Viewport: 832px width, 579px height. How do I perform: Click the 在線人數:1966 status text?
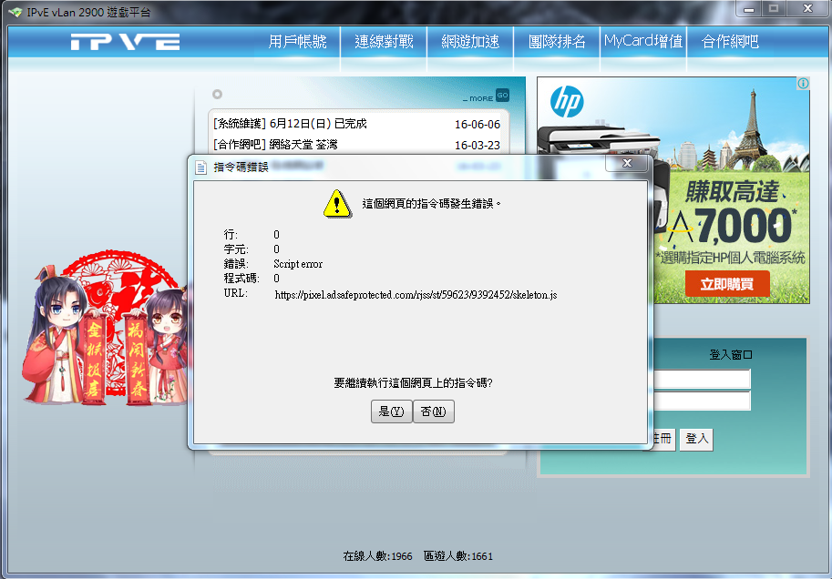tap(377, 556)
